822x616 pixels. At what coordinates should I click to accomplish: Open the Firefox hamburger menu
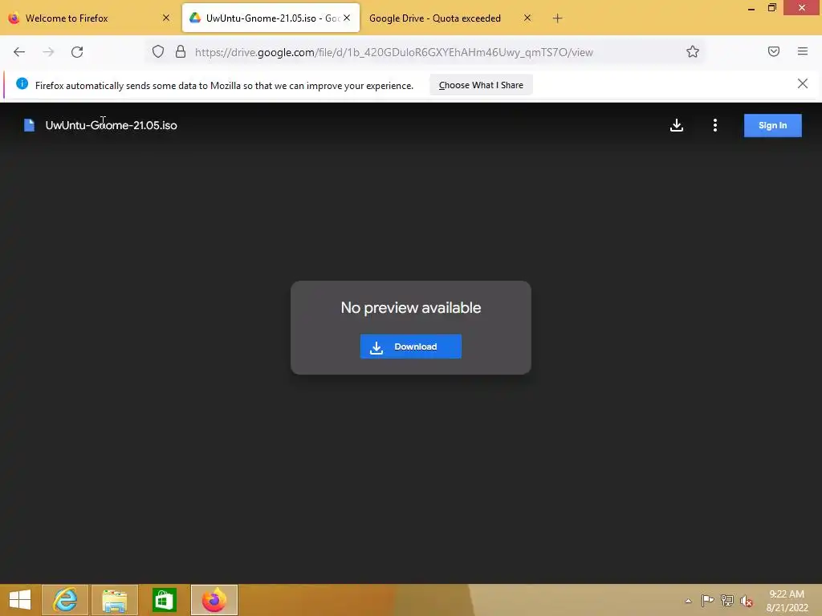(x=802, y=51)
